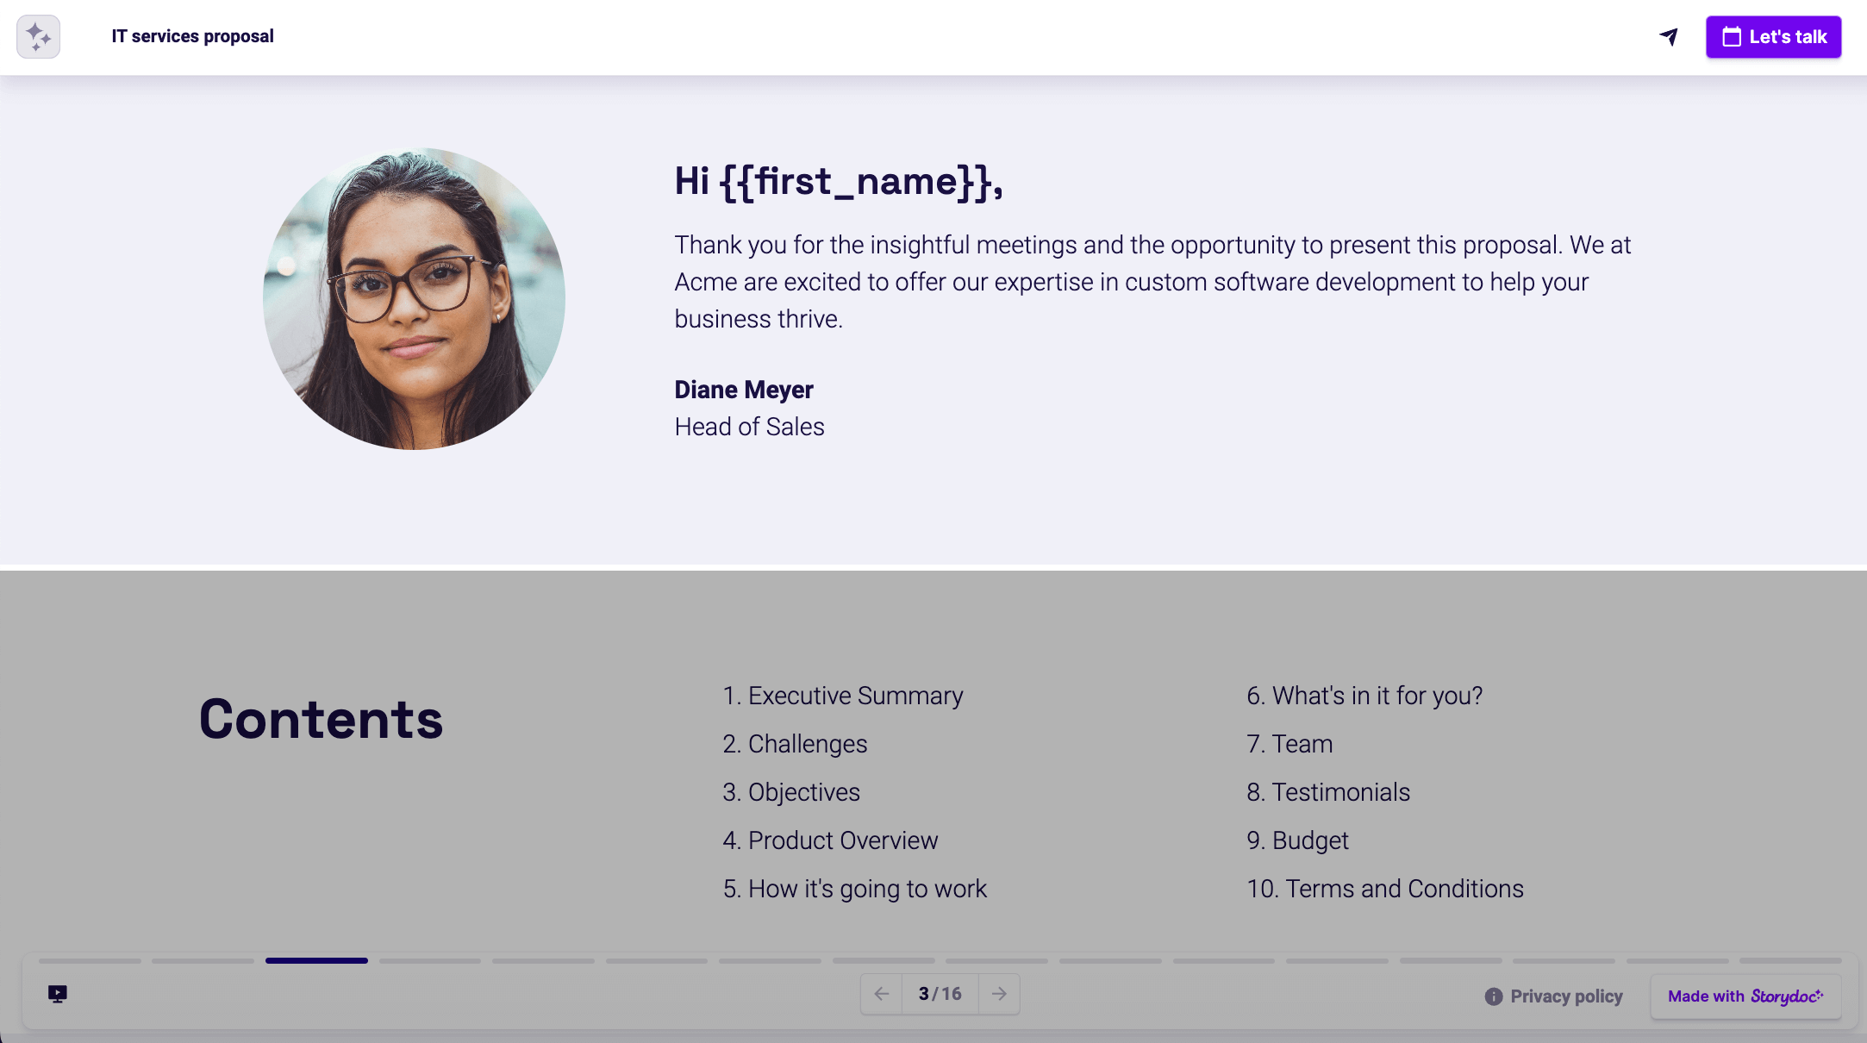This screenshot has height=1043, width=1867.
Task: Click the Made with Storydoc badge
Action: 1745,996
